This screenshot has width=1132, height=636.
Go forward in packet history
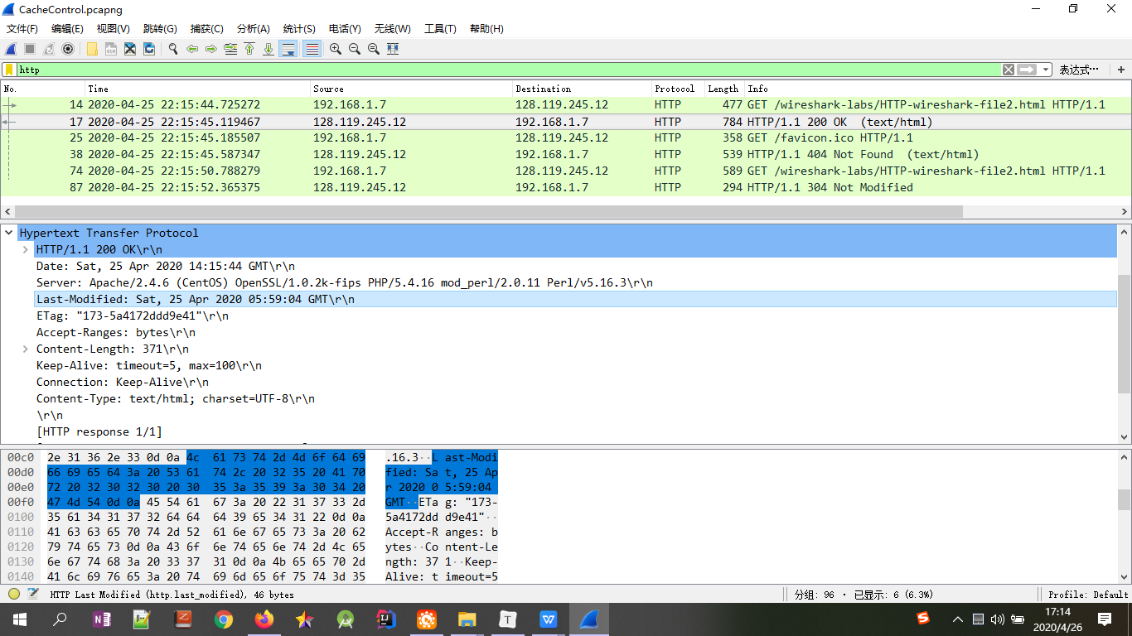tap(211, 49)
